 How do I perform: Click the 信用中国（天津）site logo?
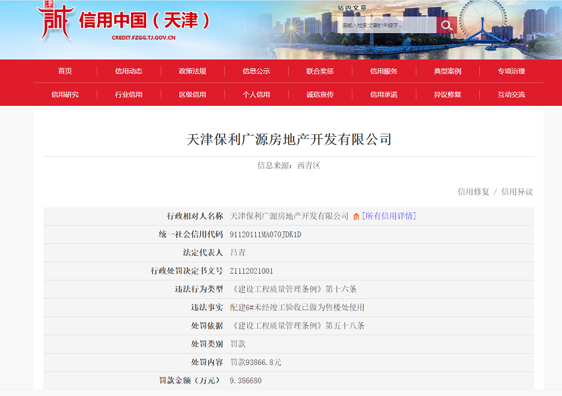pos(123,22)
